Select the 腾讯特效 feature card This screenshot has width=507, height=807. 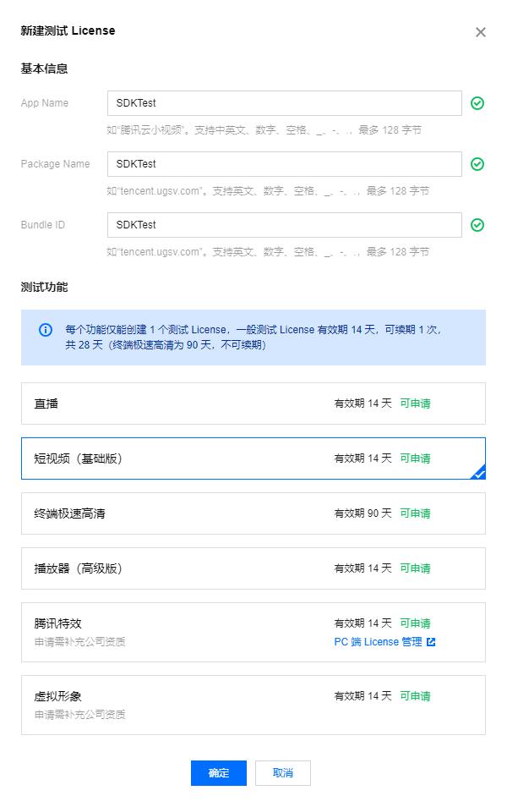(253, 633)
